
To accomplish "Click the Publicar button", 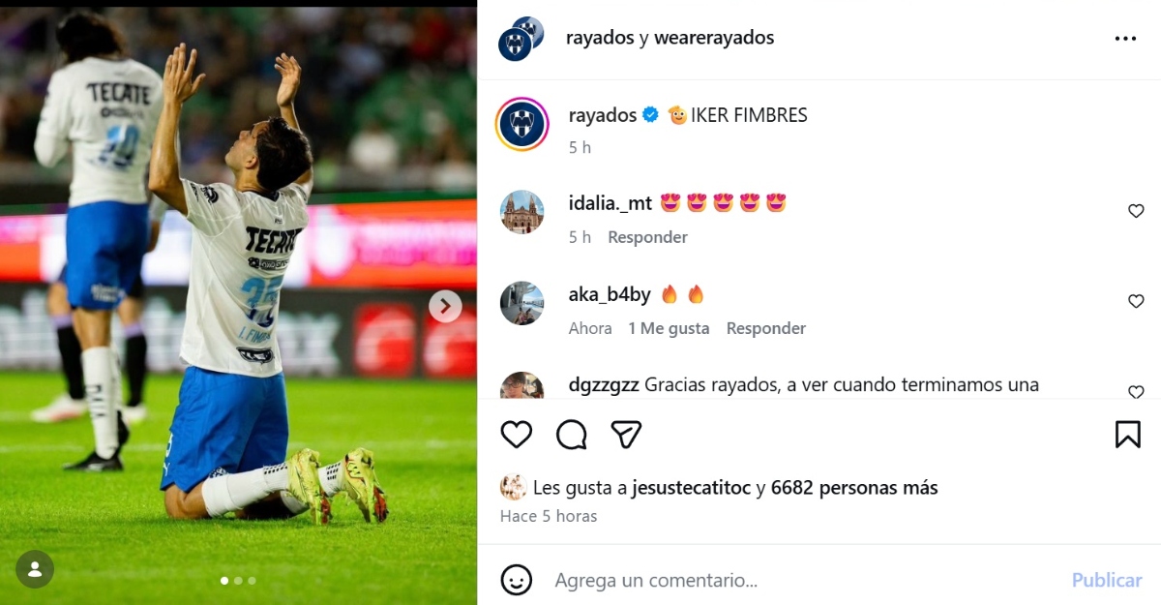I will pyautogui.click(x=1107, y=580).
